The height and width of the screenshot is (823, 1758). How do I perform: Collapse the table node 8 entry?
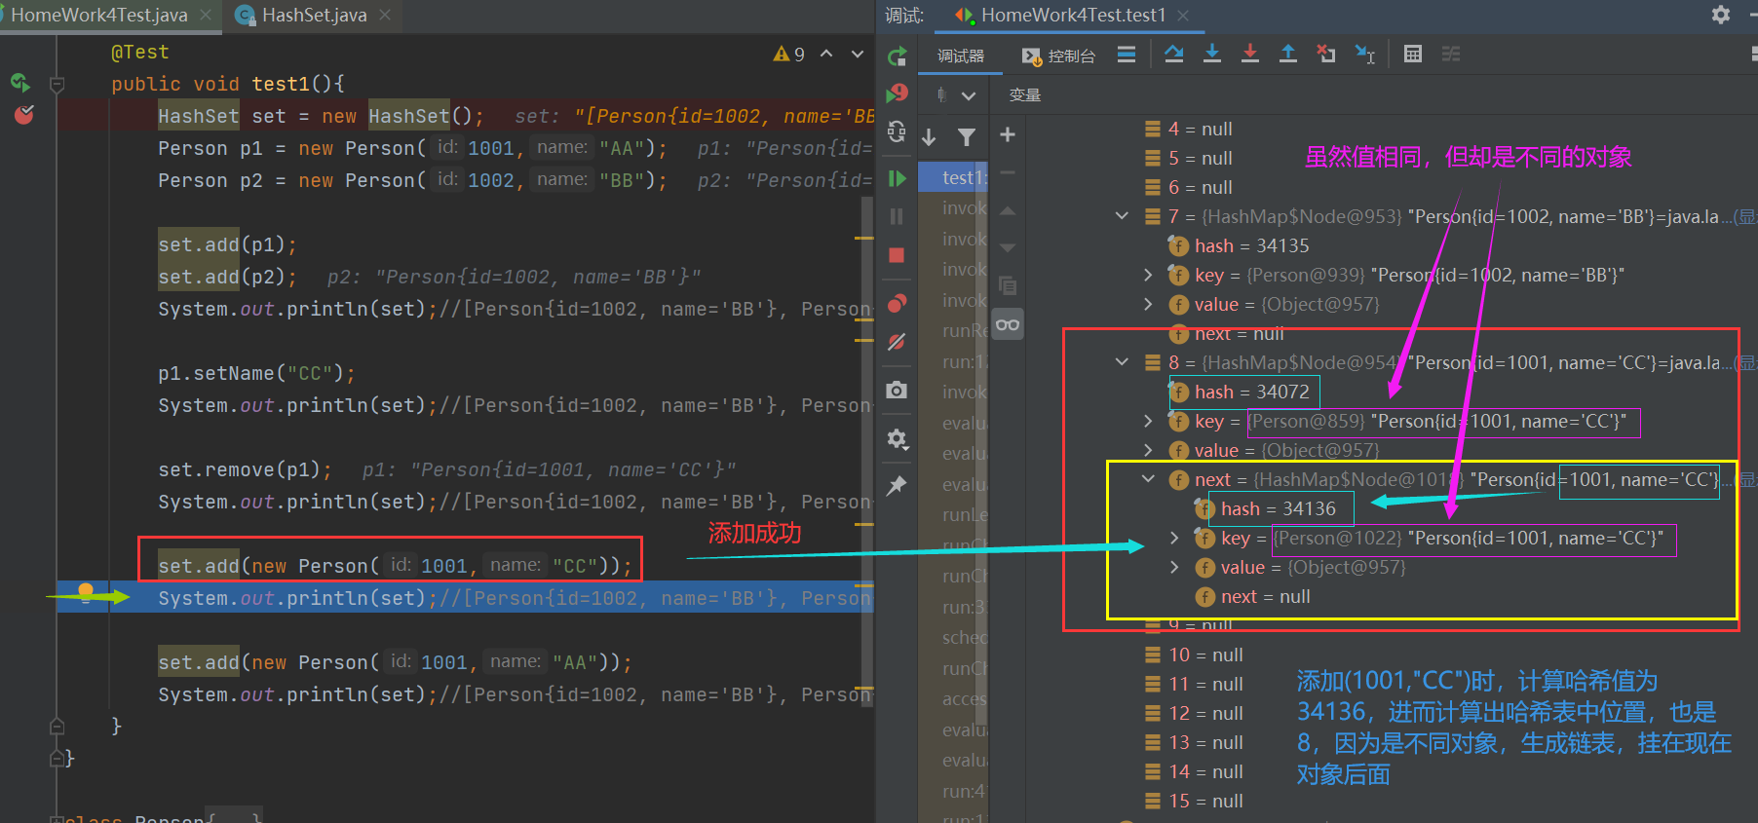[1122, 362]
